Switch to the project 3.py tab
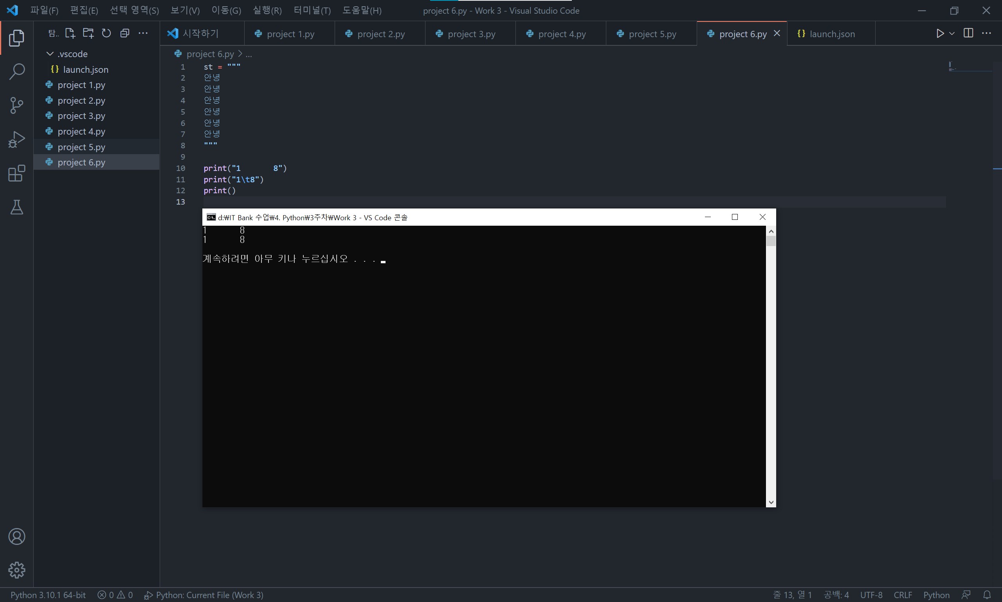1002x602 pixels. (x=471, y=34)
